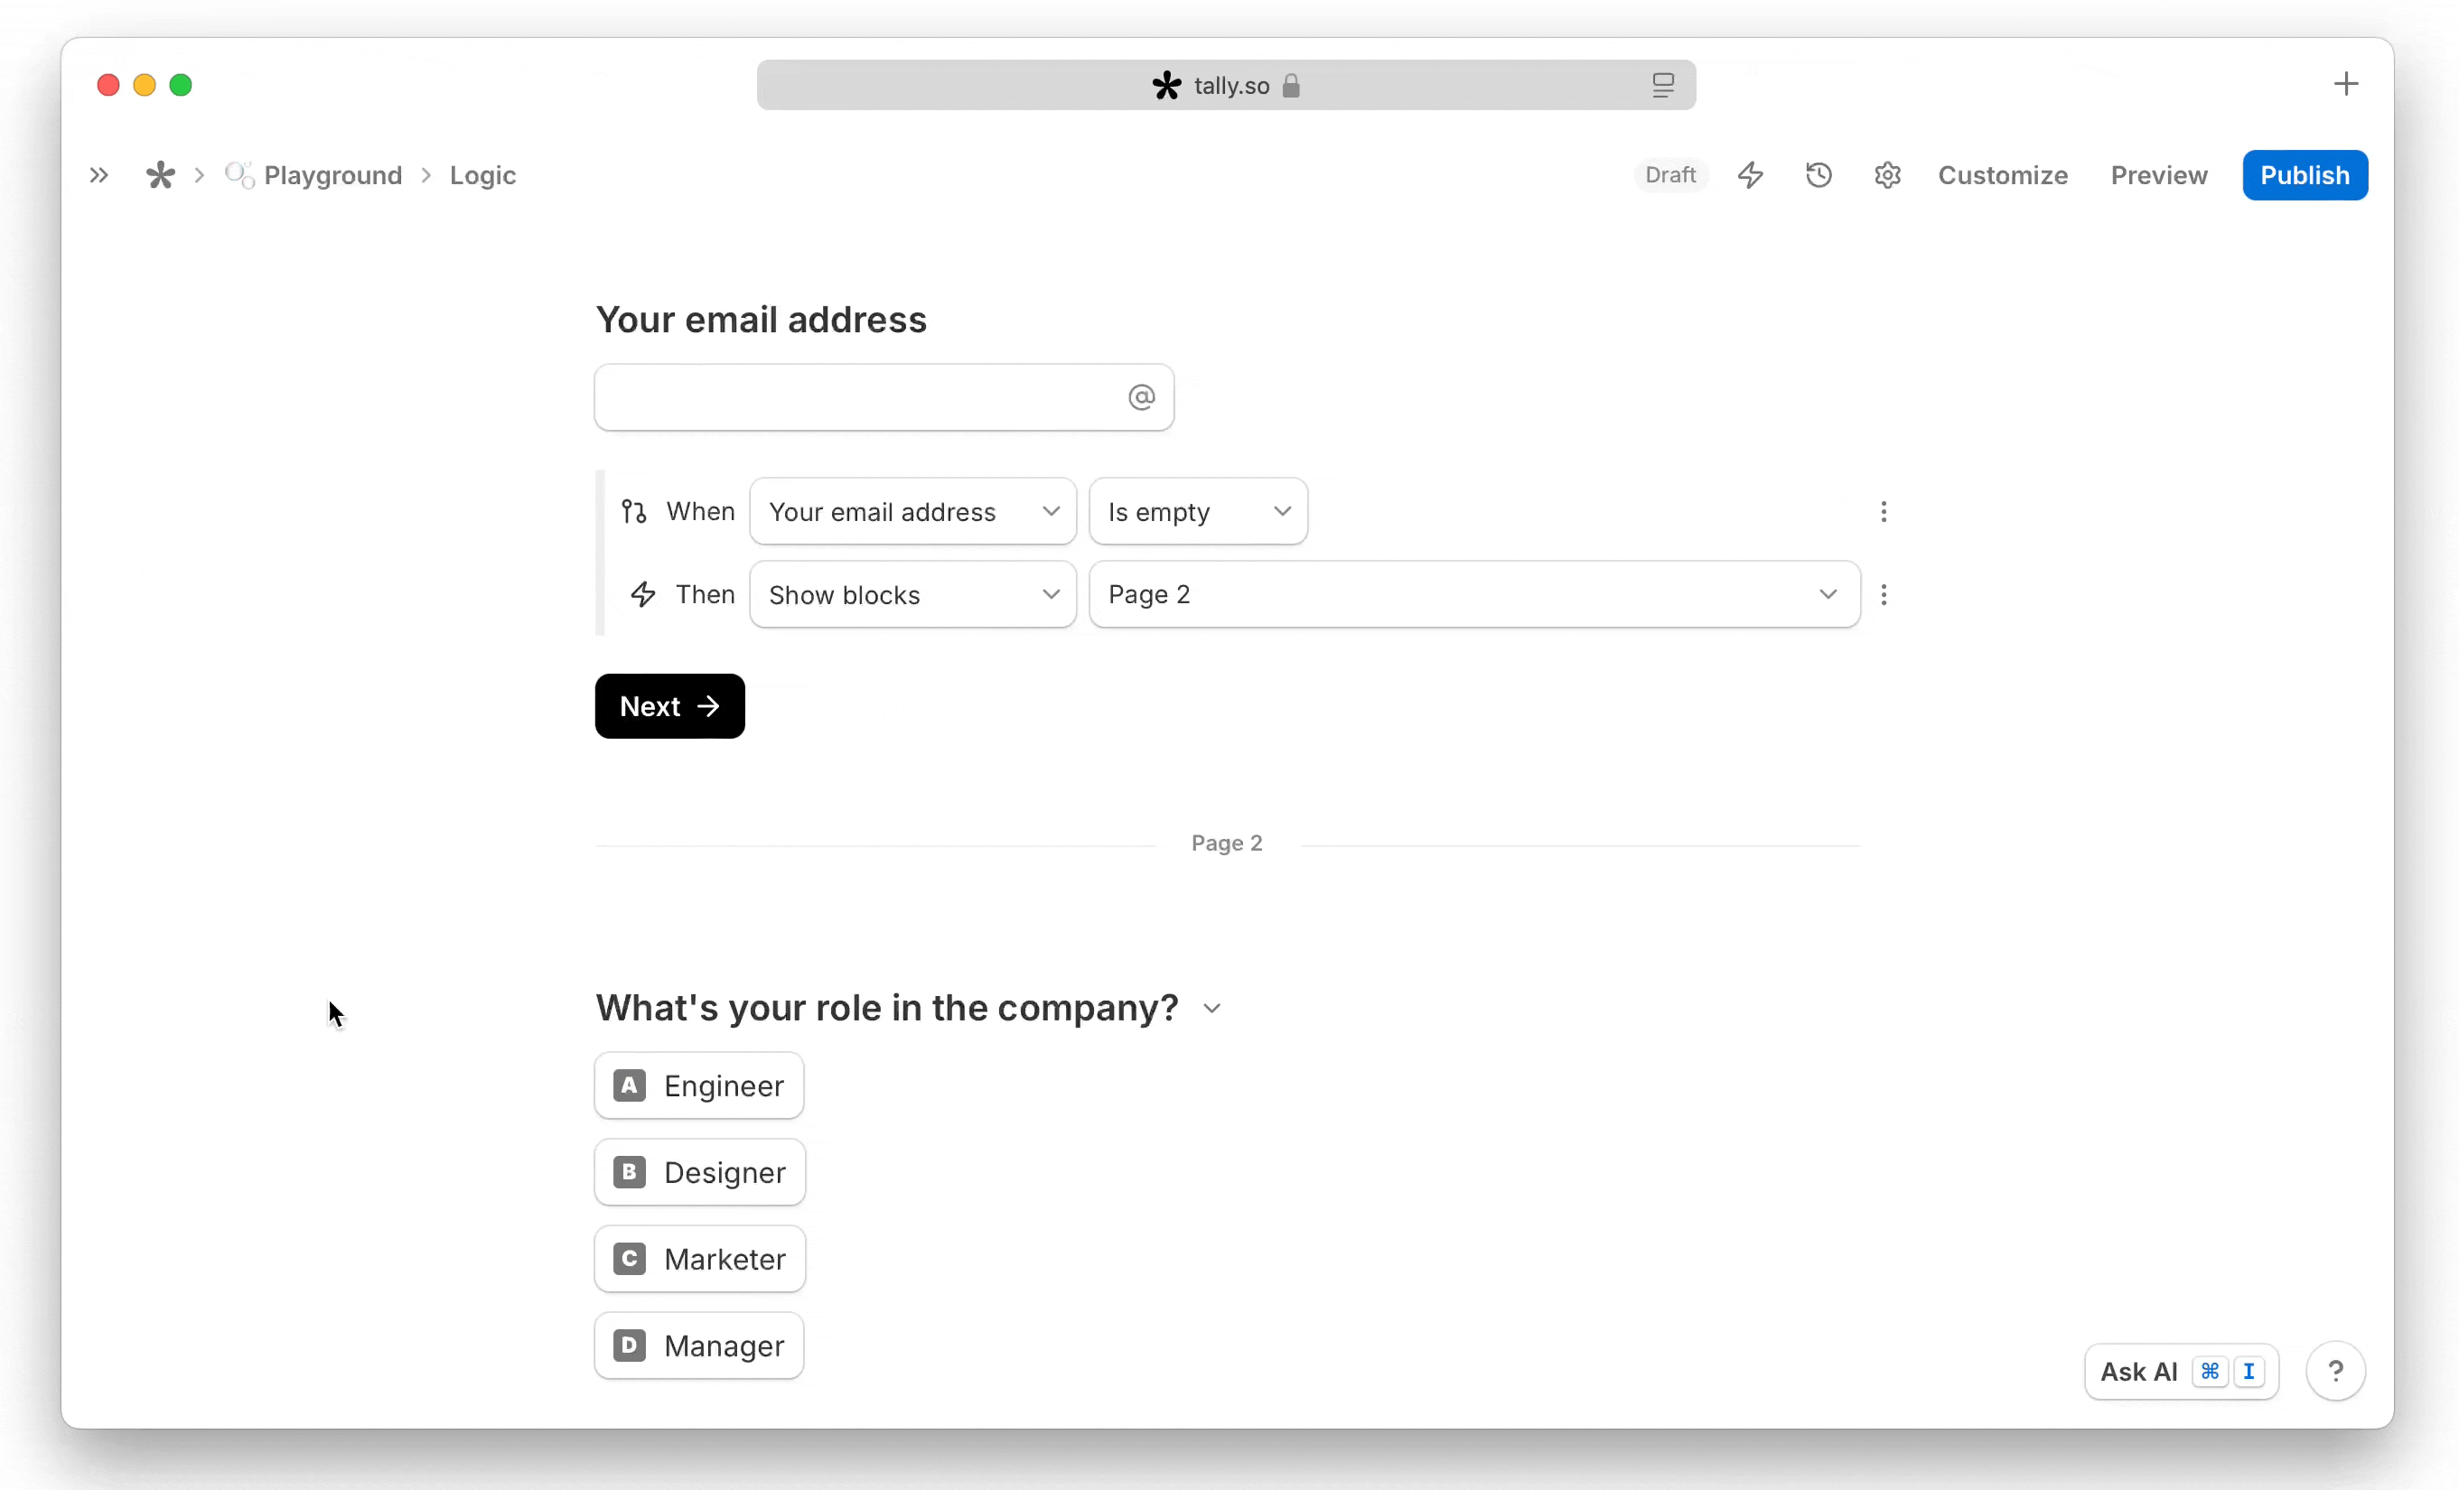Click the lightning action icon beside Then
The image size is (2459, 1490).
[x=642, y=594]
